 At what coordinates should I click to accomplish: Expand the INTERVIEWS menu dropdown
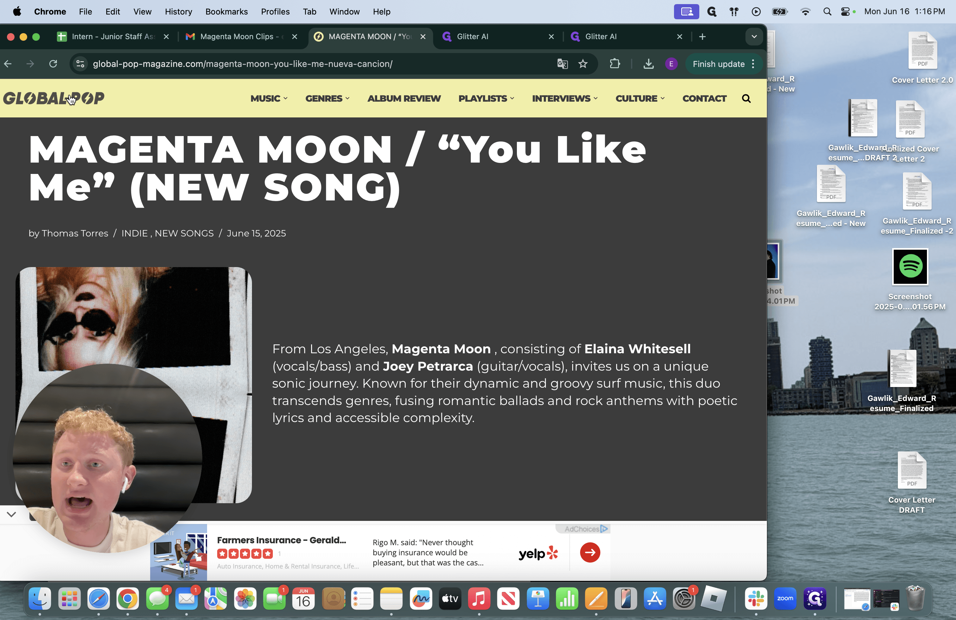click(565, 98)
